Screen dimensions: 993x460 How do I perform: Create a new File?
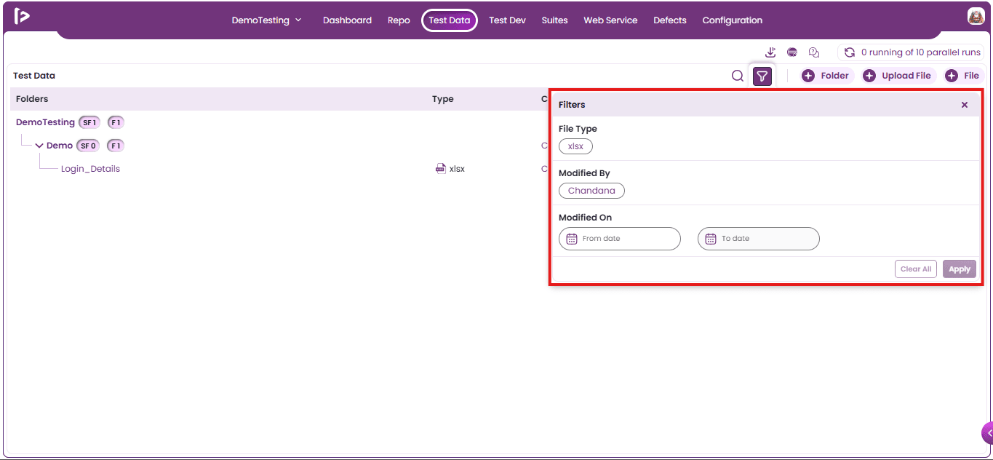point(962,76)
